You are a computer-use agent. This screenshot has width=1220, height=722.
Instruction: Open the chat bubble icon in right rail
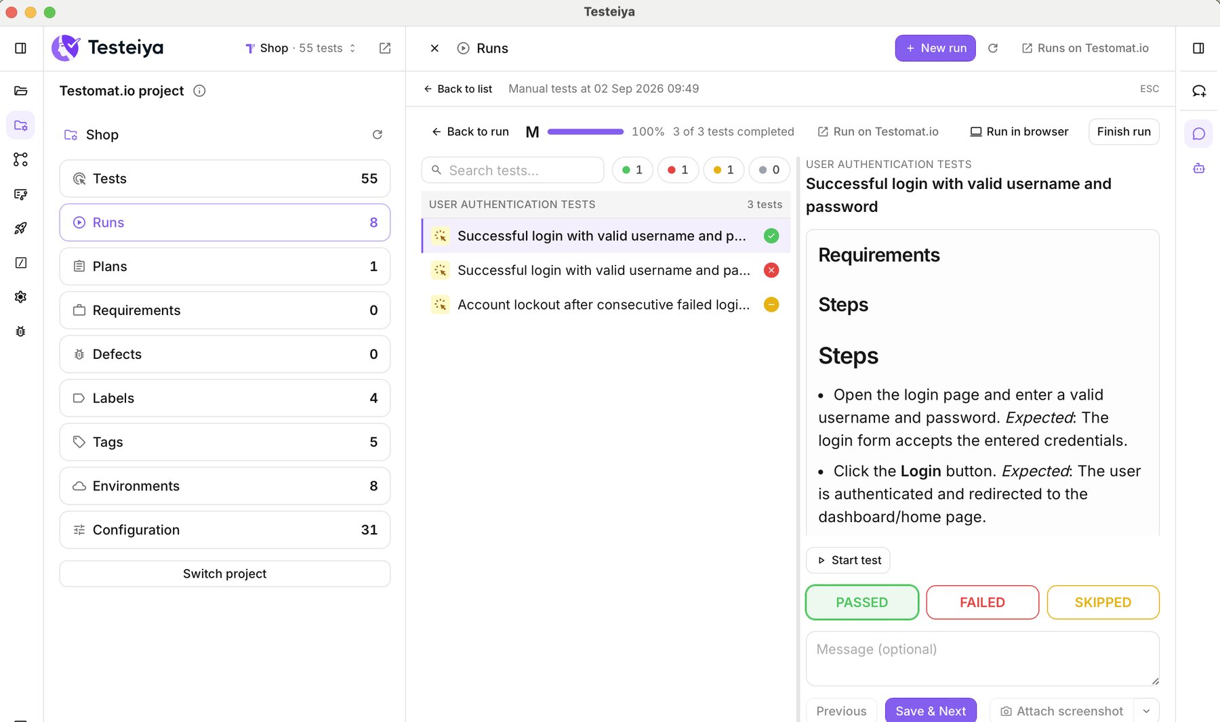click(1198, 133)
